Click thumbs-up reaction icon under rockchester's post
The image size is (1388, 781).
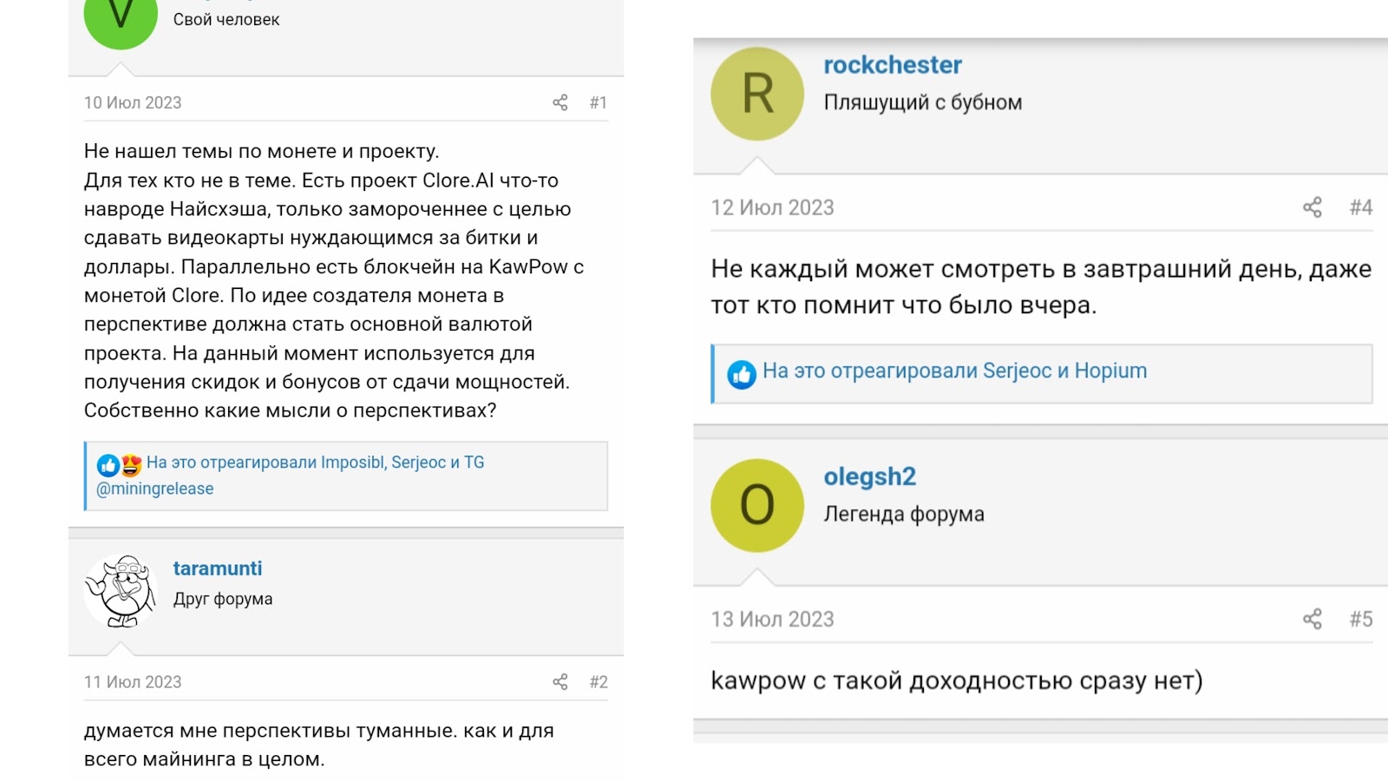point(742,374)
